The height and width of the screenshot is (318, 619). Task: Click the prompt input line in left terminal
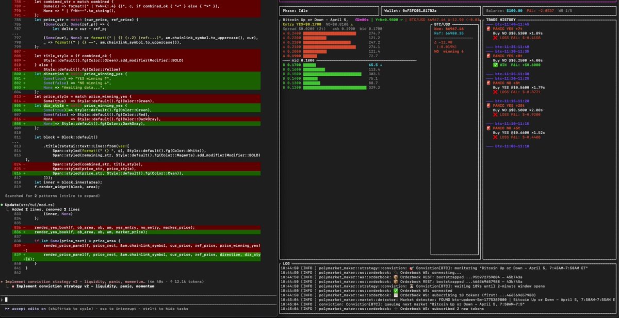139,299
